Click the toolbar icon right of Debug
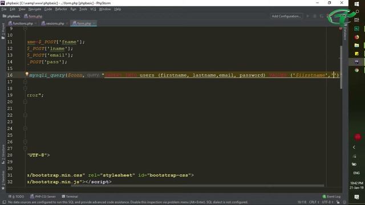The image size is (365, 205). pos(322,16)
